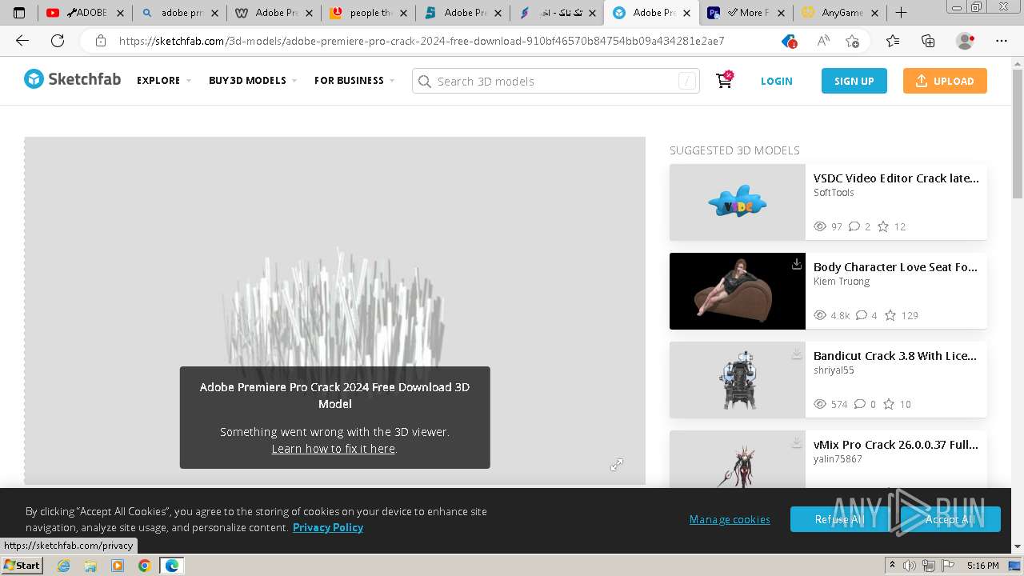
Task: Open the shopping cart
Action: pyautogui.click(x=725, y=80)
